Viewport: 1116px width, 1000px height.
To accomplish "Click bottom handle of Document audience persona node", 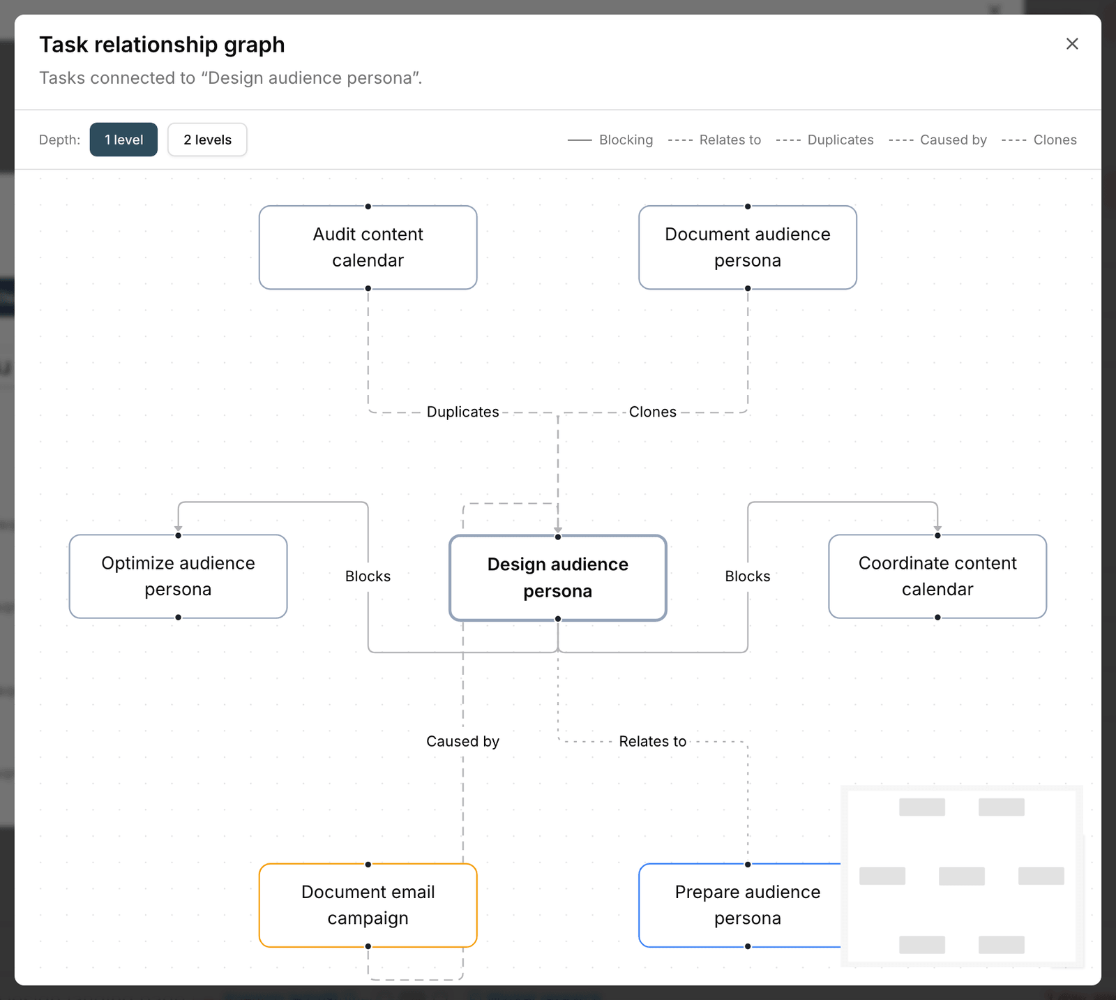I will pyautogui.click(x=748, y=288).
